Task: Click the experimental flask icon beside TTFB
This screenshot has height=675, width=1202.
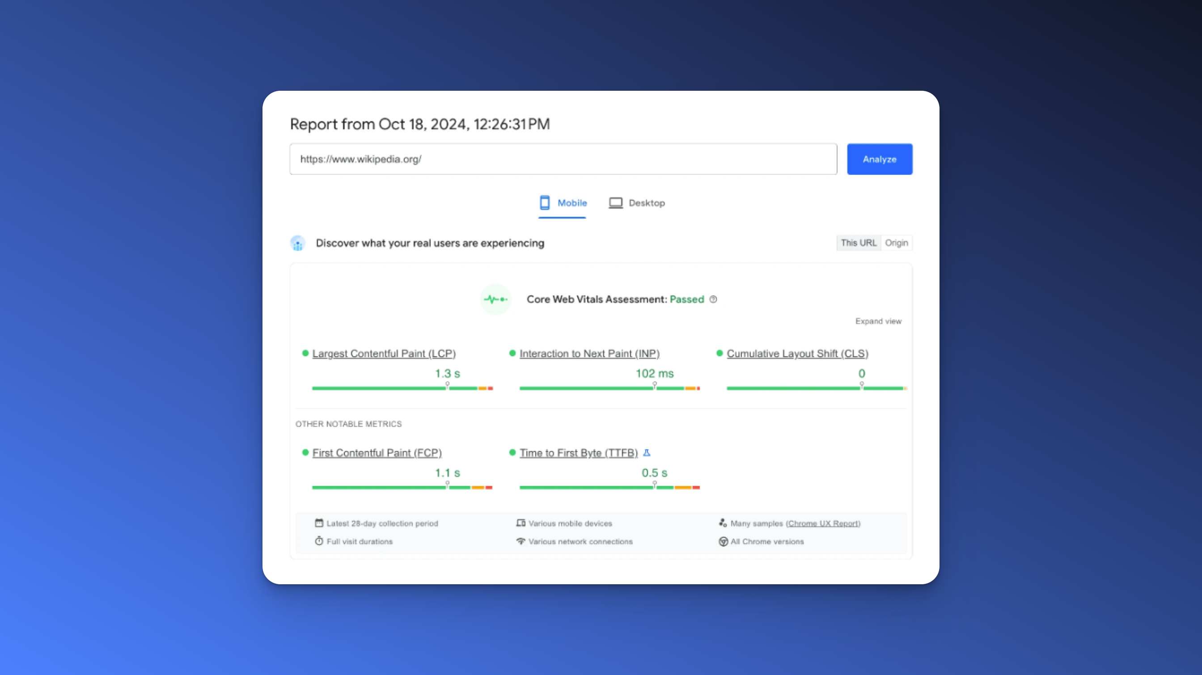Action: pyautogui.click(x=647, y=452)
